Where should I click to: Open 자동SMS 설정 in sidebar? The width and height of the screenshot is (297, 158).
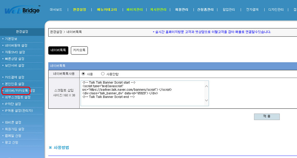[15, 52]
